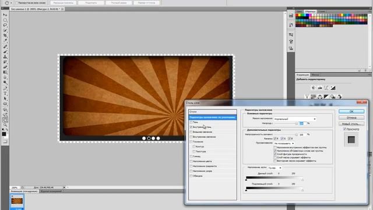This screenshot has height=210, width=373.
Task: Select the Brush tool in toolbox
Action: click(x=5, y=52)
